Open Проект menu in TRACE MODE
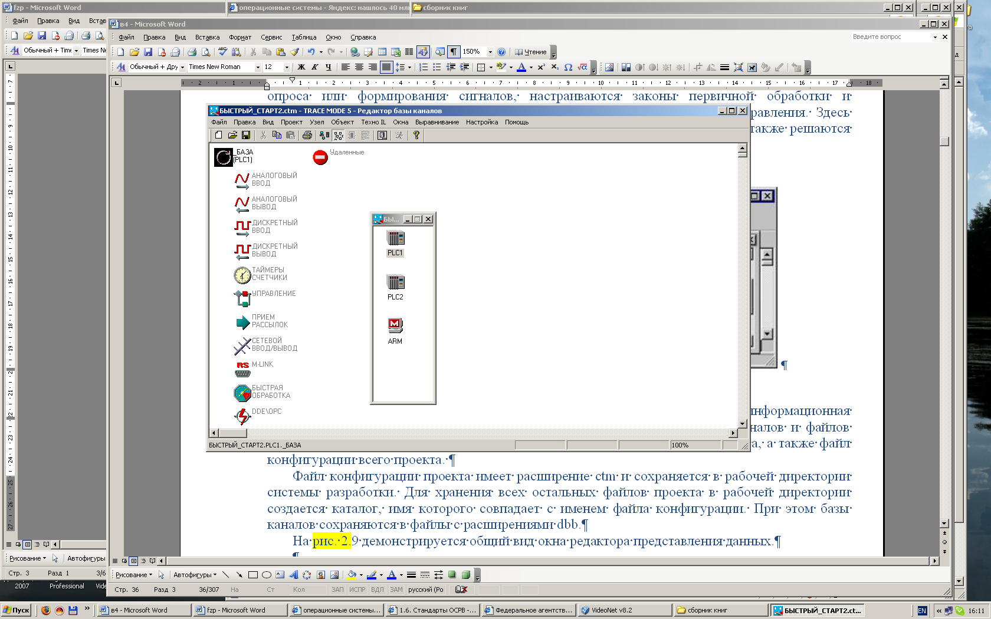This screenshot has width=991, height=619. click(x=291, y=123)
